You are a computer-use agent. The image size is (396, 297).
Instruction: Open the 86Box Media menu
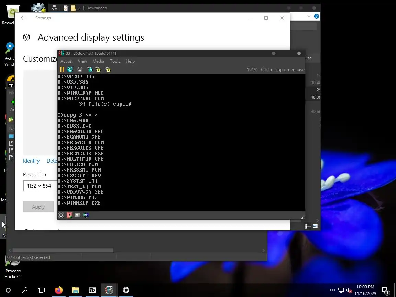(x=98, y=61)
